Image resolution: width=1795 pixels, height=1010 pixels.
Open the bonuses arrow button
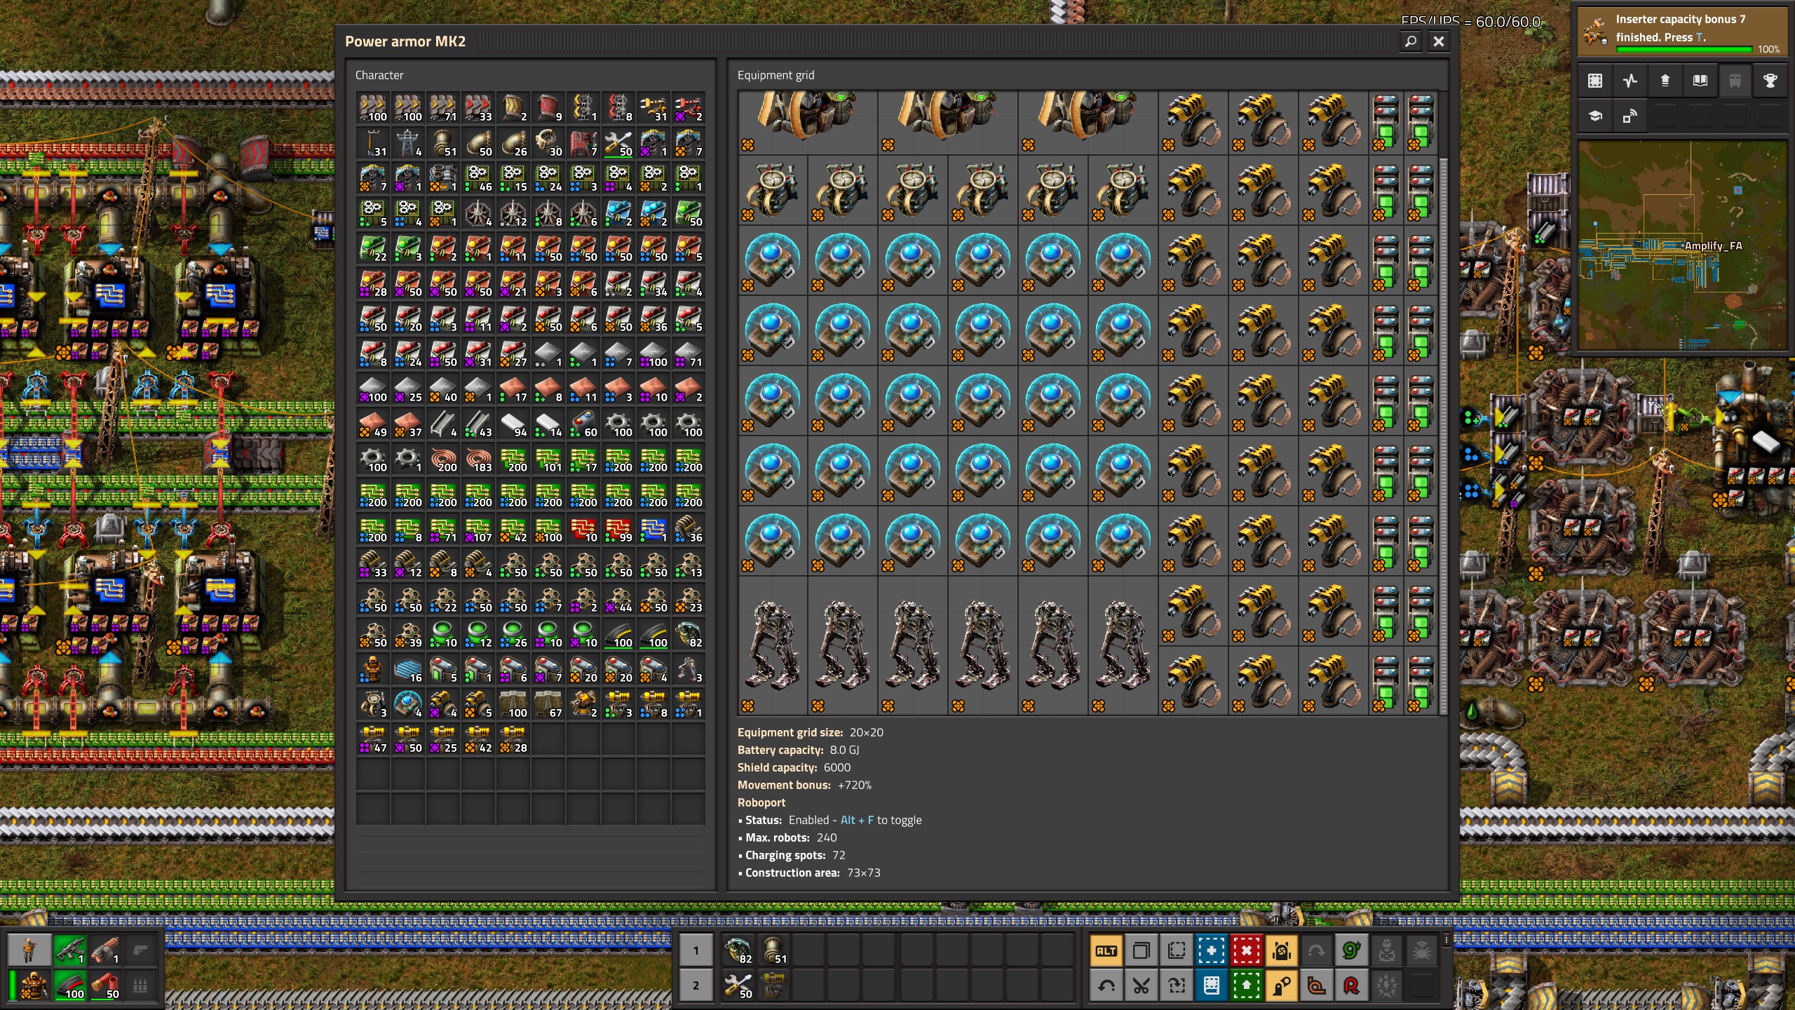[1665, 81]
